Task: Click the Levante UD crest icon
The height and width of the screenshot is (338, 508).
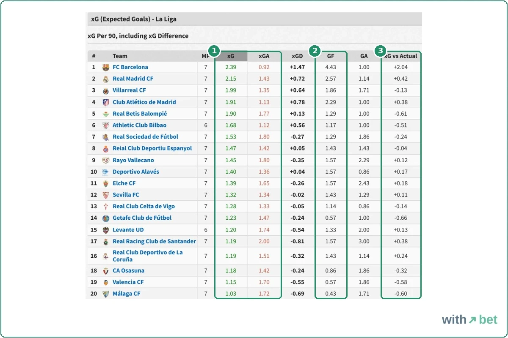Action: coord(106,230)
